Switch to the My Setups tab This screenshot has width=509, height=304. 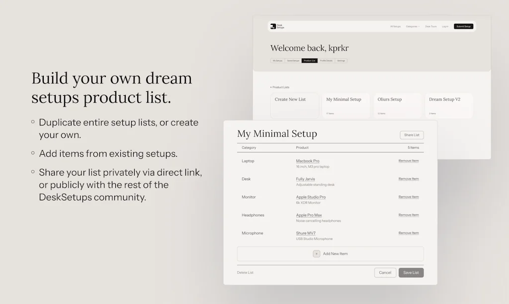[277, 61]
